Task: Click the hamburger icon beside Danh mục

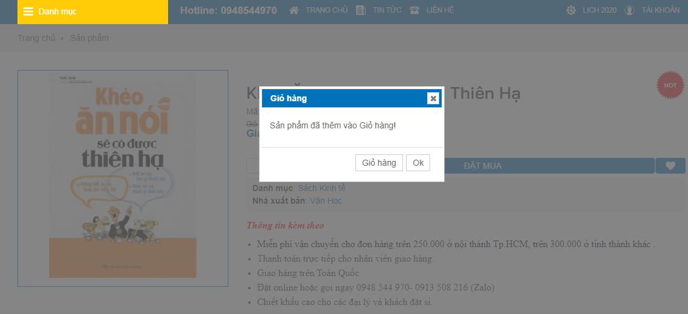Action: (x=28, y=11)
